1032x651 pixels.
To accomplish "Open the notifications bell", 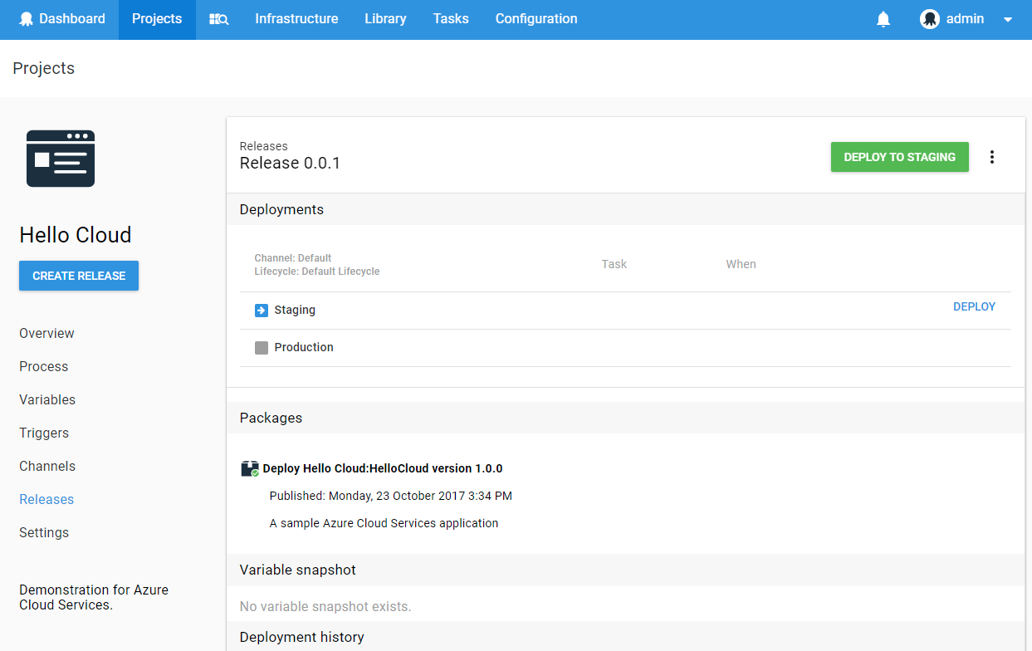I will point(883,19).
